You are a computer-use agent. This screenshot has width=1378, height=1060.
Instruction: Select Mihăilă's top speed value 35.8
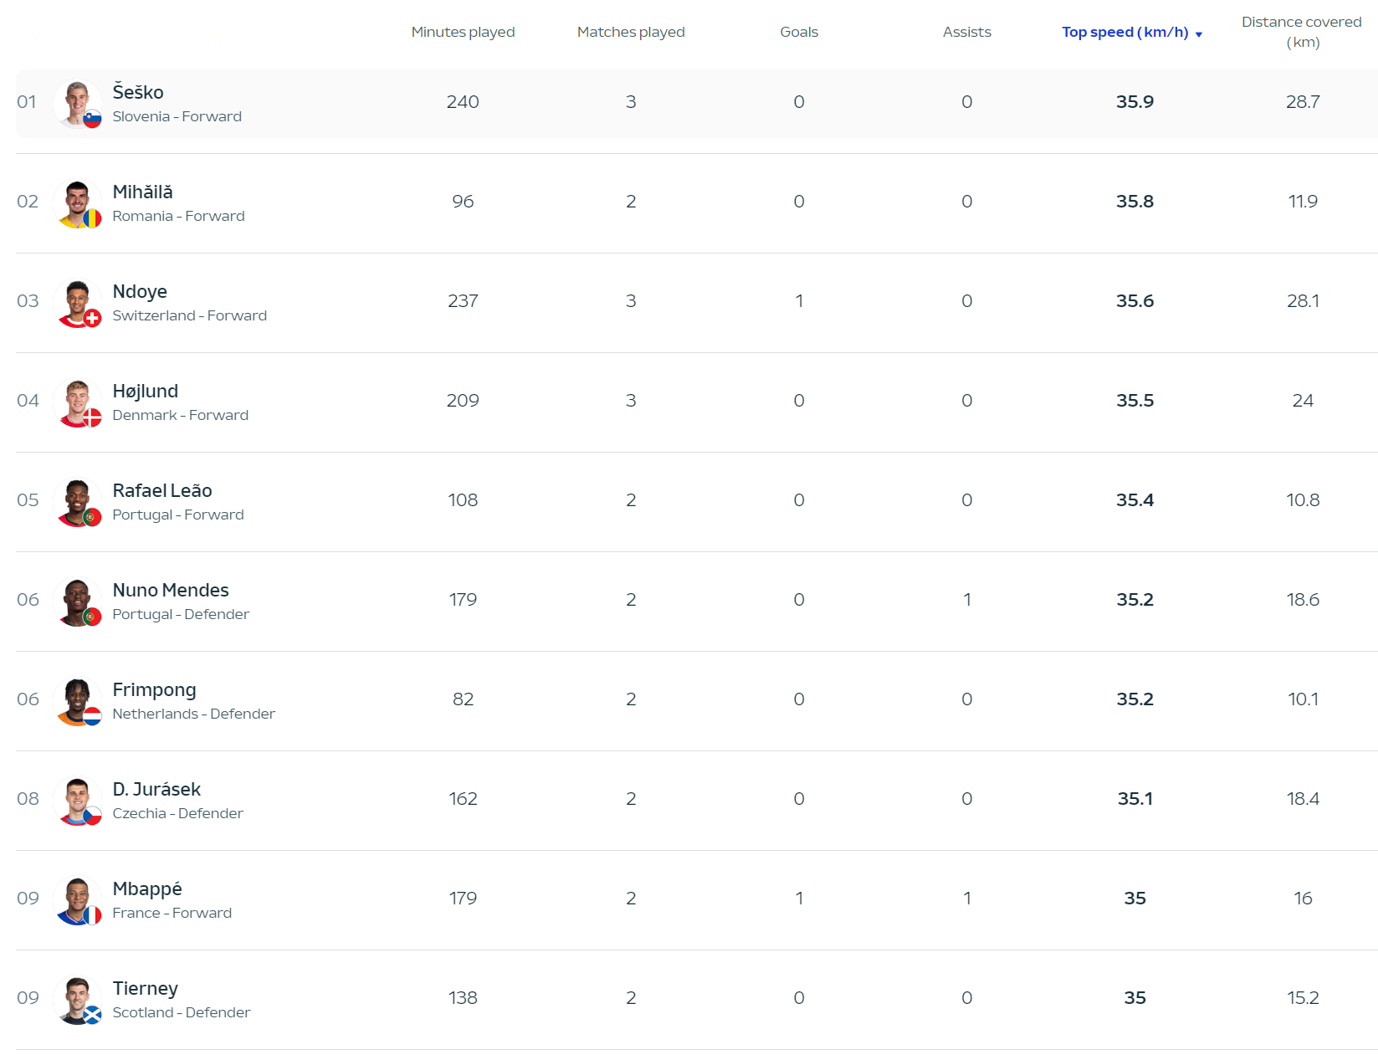coord(1135,202)
